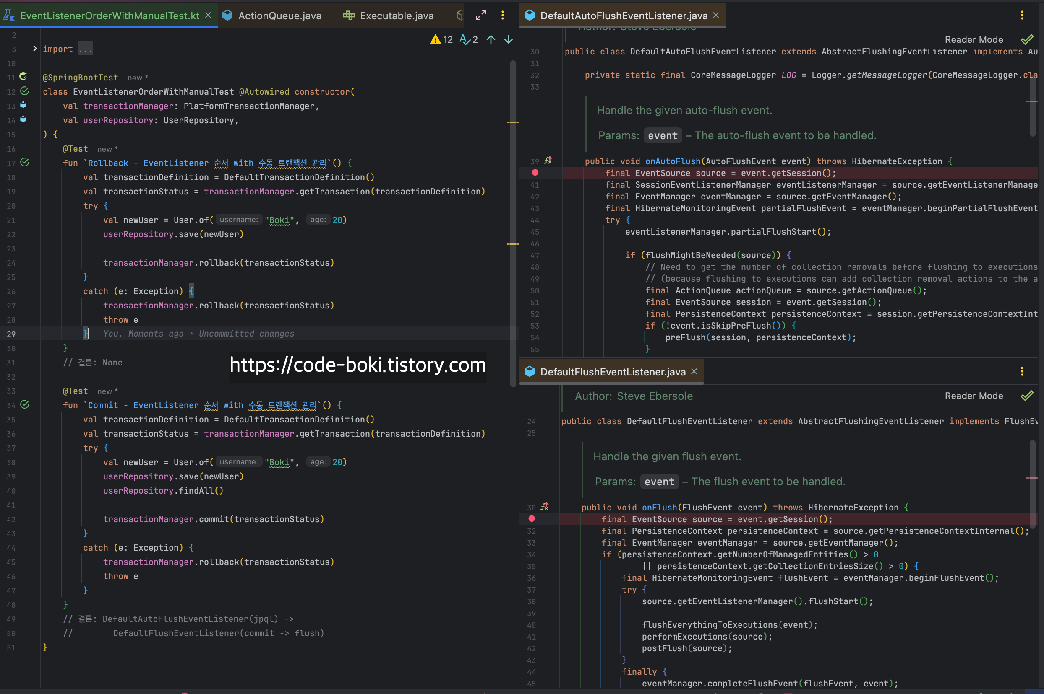The width and height of the screenshot is (1044, 694).
Task: Remove breakpoint in onFlush method
Action: (532, 519)
